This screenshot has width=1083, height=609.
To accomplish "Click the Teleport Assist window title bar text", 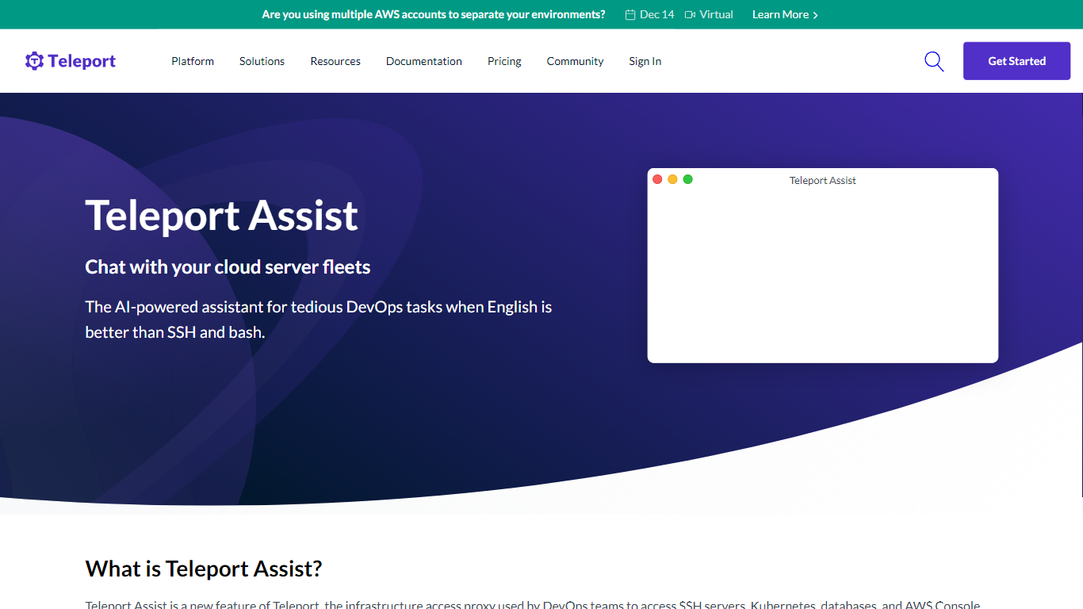I will pyautogui.click(x=822, y=181).
